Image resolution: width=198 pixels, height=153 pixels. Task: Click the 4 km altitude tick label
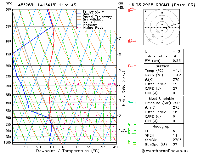[x=120, y=86]
